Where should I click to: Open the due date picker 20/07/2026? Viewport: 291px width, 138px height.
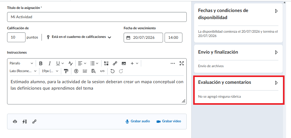click(x=143, y=38)
